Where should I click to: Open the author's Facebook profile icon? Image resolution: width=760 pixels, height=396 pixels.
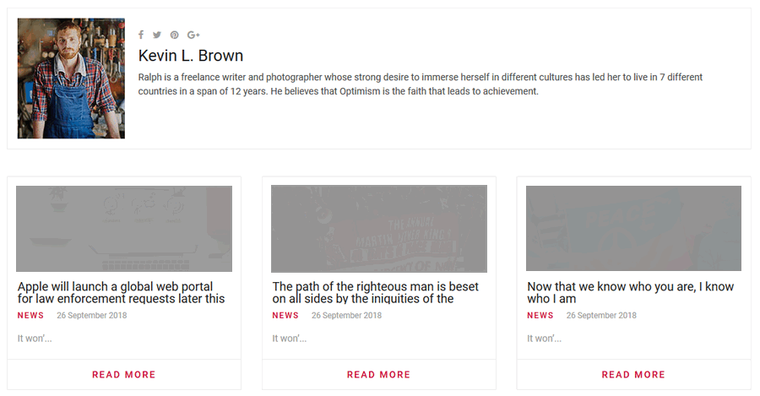tap(141, 35)
